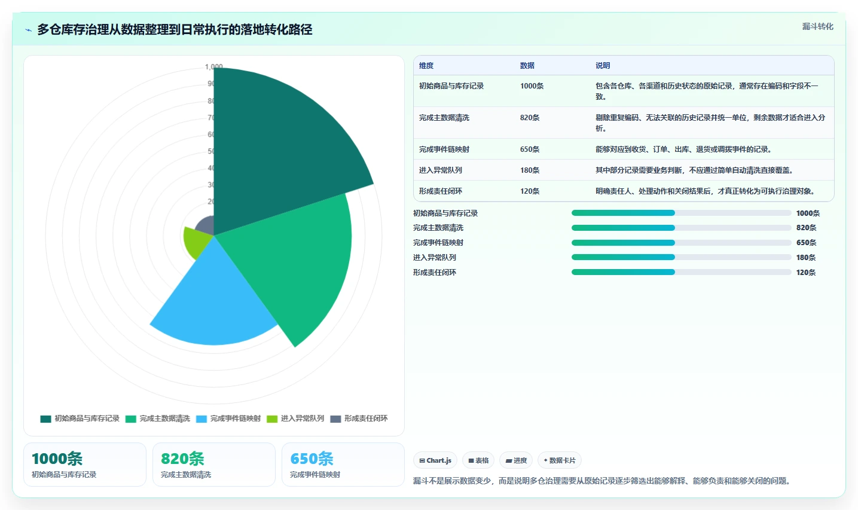Click table cell 形成责任闭环
The image size is (858, 510).
click(441, 191)
